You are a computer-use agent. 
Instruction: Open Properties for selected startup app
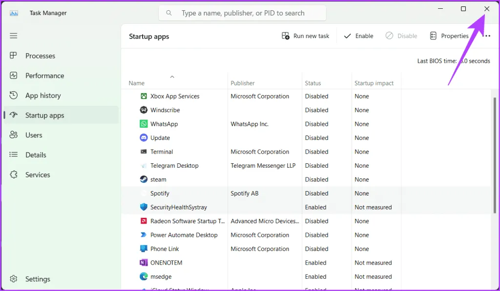pyautogui.click(x=449, y=36)
